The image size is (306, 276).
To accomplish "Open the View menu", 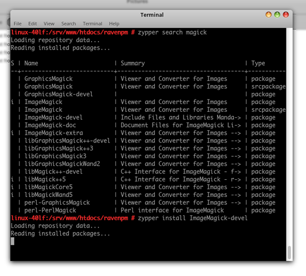I will pos(49,23).
